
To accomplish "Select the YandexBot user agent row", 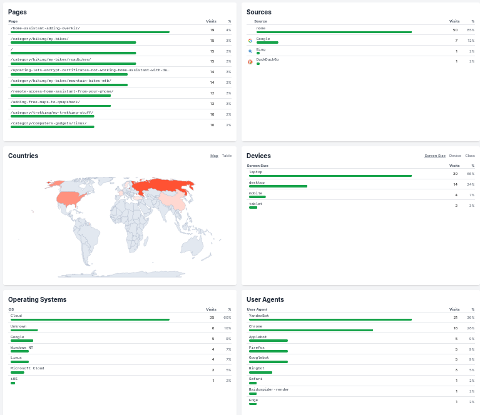I will pyautogui.click(x=259, y=316).
